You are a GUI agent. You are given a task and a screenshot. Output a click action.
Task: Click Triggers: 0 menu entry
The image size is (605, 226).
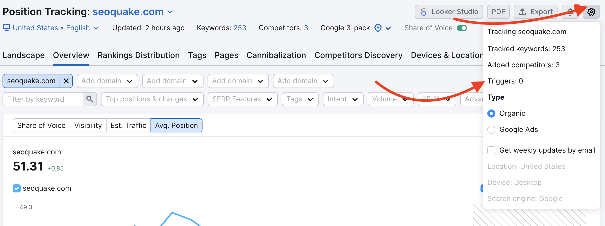pyautogui.click(x=505, y=81)
